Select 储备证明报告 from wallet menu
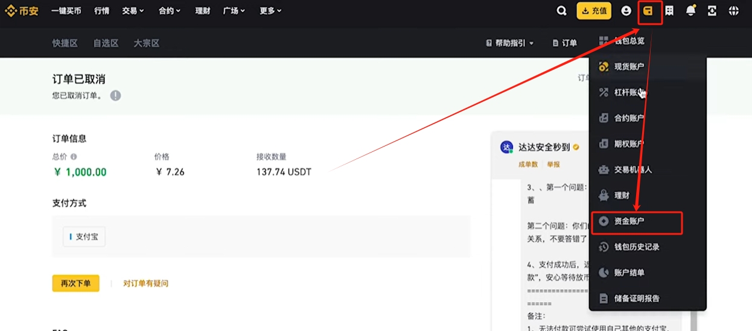Screen dimensions: 752x331 (648, 298)
